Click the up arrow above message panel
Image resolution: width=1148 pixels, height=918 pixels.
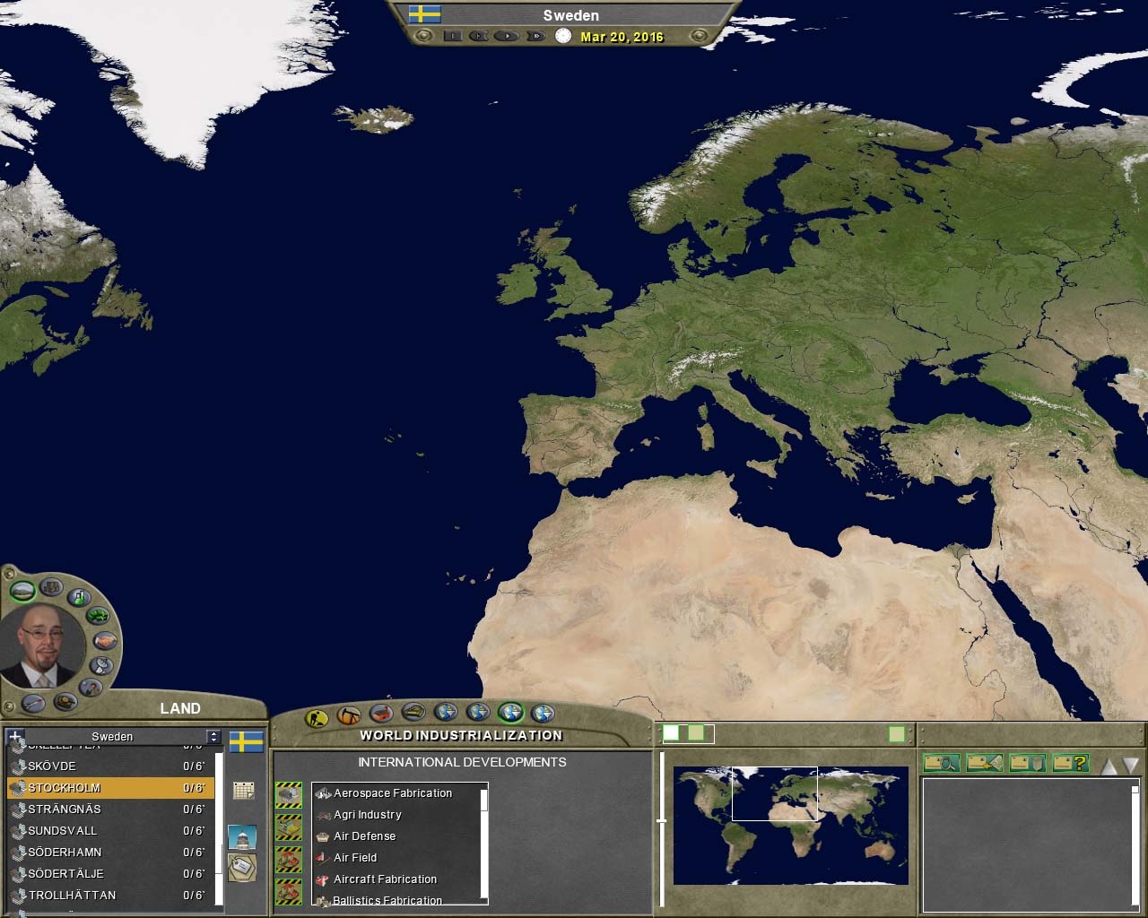(x=1109, y=766)
